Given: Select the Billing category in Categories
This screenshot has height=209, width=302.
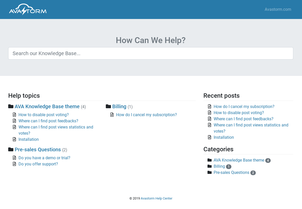Looking at the screenshot, I should point(219,166).
